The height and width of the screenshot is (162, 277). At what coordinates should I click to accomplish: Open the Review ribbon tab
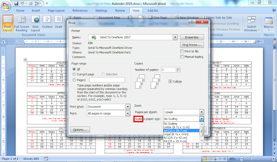120,10
